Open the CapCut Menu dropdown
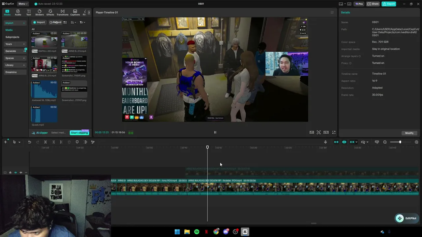 click(23, 4)
